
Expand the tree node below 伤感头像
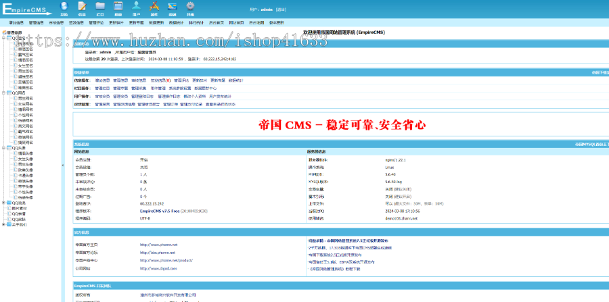pos(4,203)
